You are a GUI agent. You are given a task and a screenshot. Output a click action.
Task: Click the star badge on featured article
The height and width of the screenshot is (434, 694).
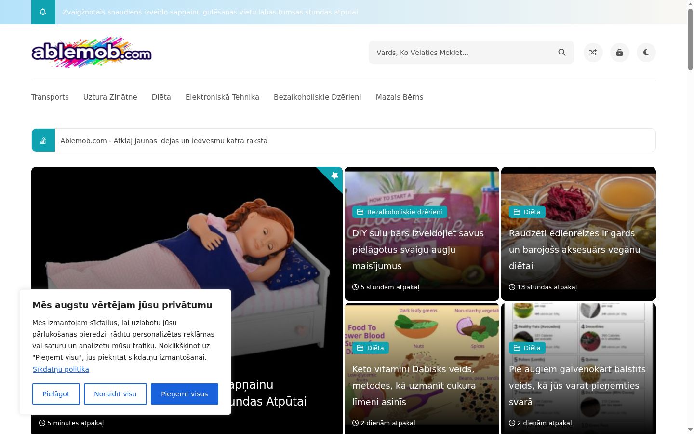click(334, 176)
